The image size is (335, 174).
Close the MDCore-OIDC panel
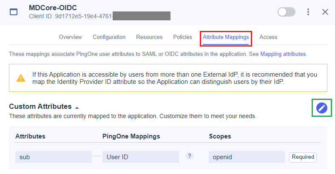tap(325, 12)
